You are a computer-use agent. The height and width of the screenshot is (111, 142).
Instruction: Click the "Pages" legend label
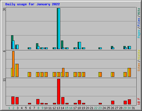coord(139,34)
